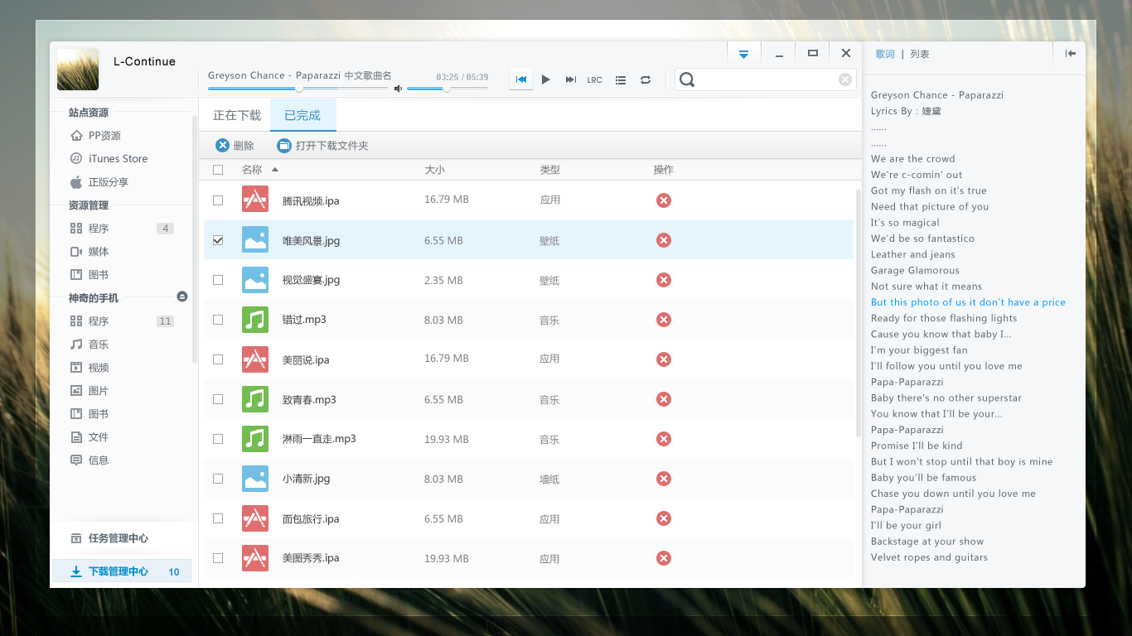The height and width of the screenshot is (636, 1132).
Task: Delete 视觉盛宴.jpg with its red X
Action: coord(663,280)
